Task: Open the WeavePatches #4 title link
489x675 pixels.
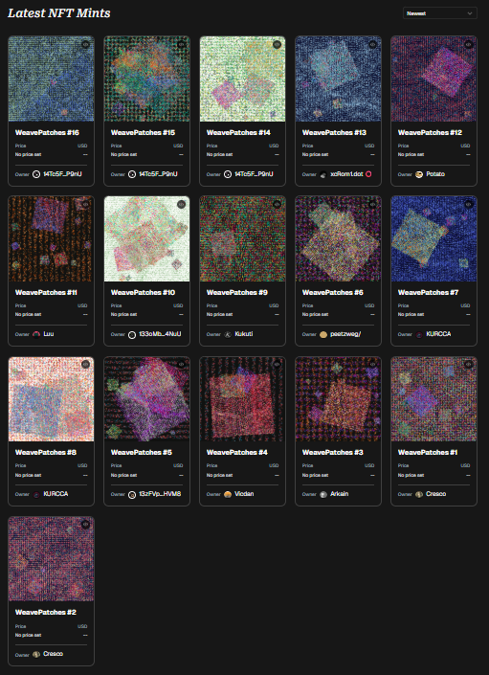Action: (x=237, y=453)
